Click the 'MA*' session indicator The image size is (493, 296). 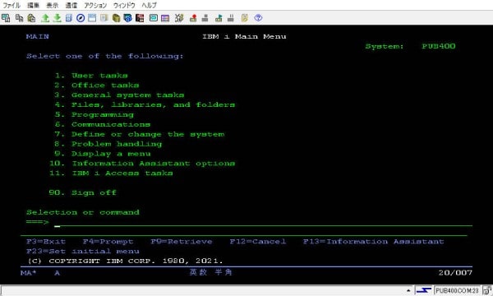[28, 273]
